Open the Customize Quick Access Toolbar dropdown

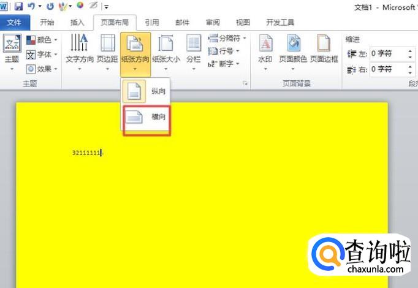tap(107, 7)
